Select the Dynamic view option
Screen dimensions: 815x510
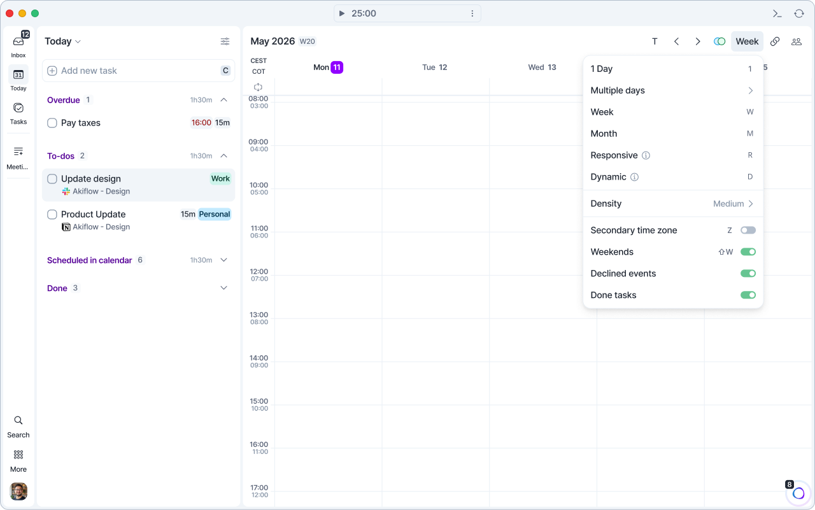pos(673,177)
